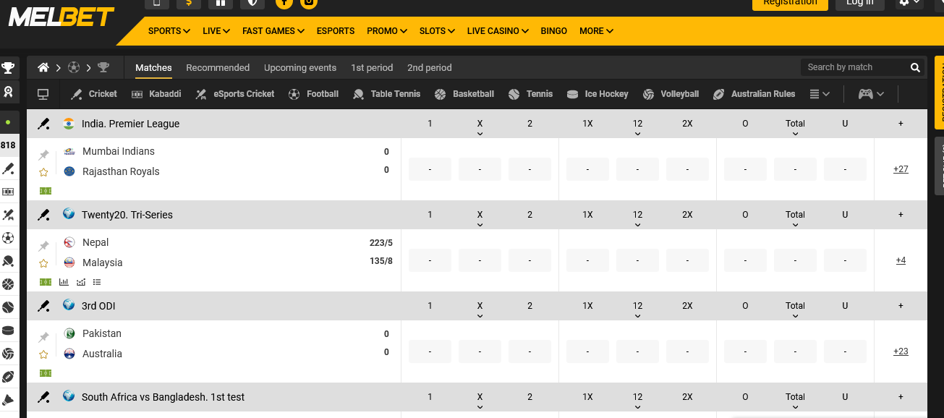This screenshot has width=944, height=418.
Task: Open the BINGO menu item
Action: [x=554, y=31]
